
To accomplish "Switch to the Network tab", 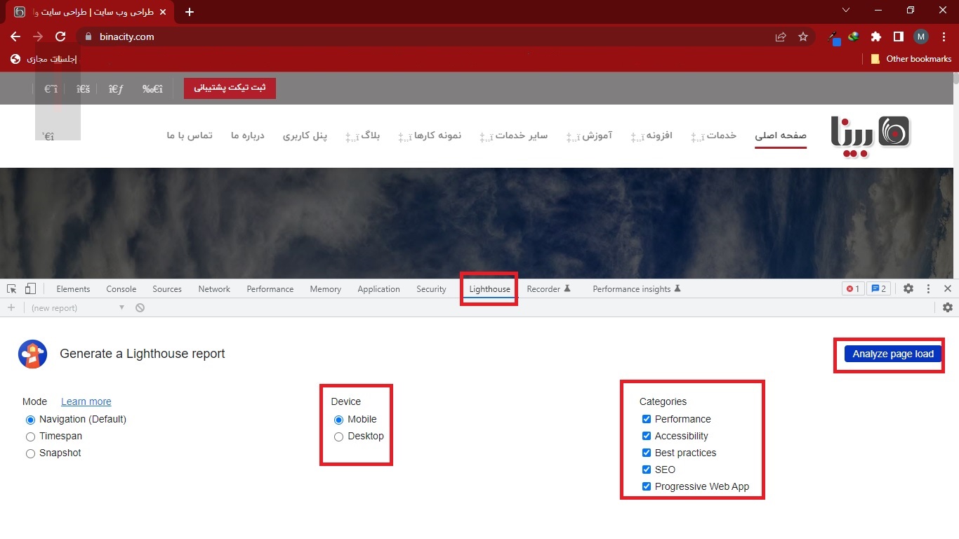I will tap(214, 289).
